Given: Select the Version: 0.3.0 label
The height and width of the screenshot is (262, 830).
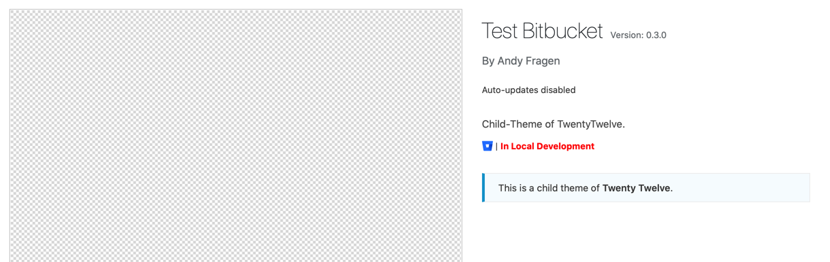Looking at the screenshot, I should 639,35.
